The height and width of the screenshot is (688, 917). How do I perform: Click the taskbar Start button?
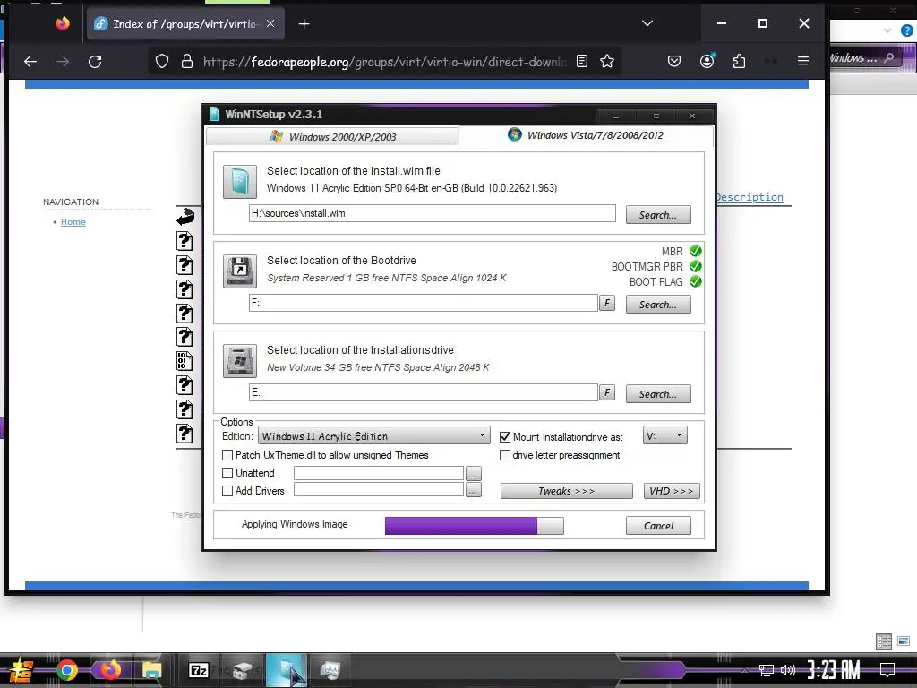21,670
